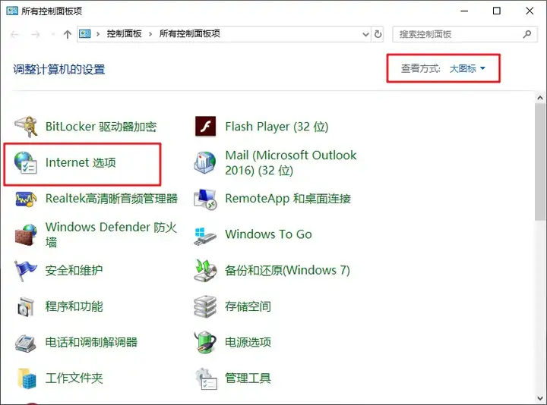Open Mail (Microsoft Outlook 2016) link
The image size is (547, 405).
[290, 162]
